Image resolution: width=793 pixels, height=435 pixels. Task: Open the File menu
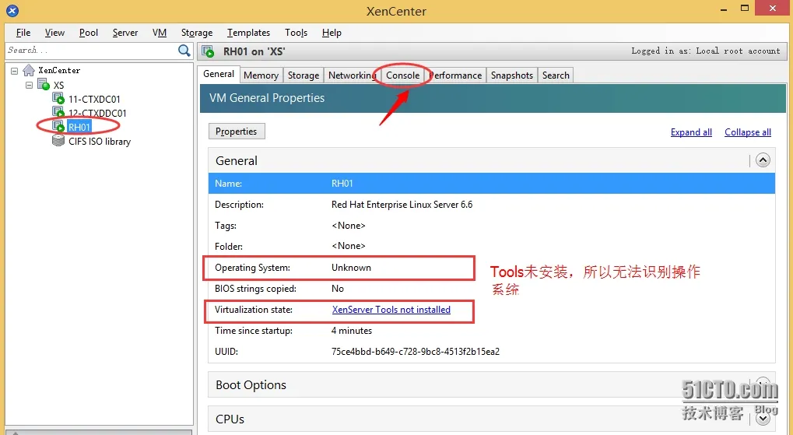tap(23, 33)
